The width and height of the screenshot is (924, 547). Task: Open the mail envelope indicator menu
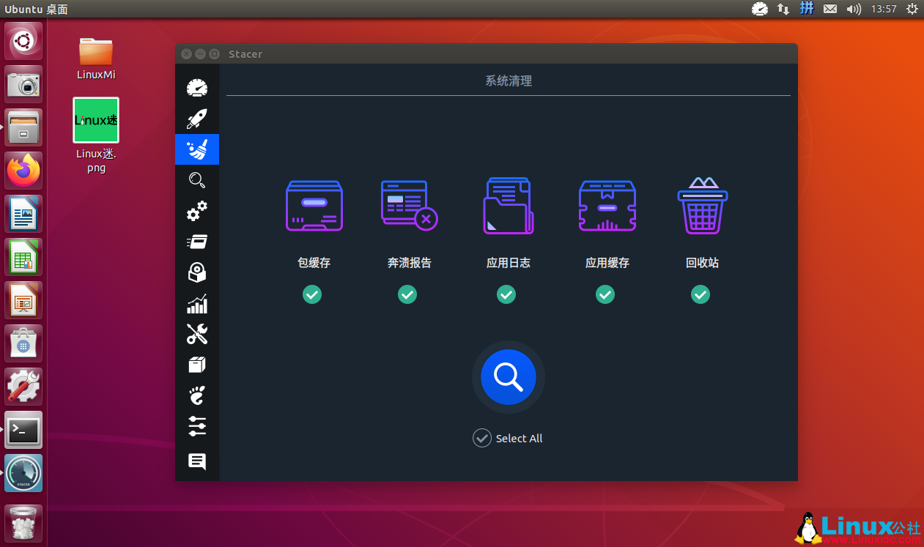[x=830, y=10]
